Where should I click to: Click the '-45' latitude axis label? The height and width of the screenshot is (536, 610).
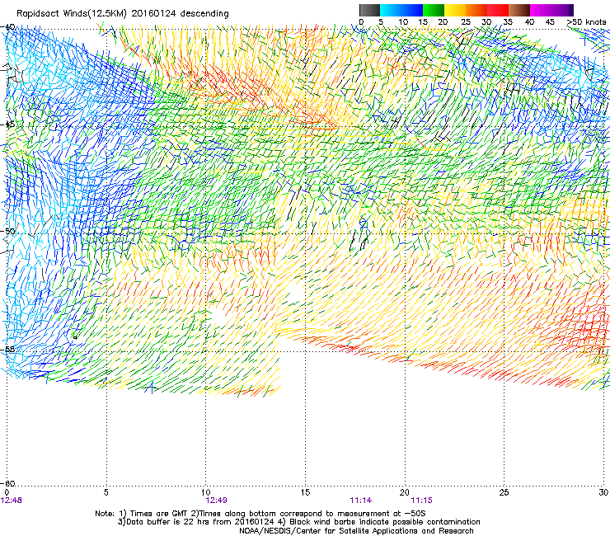pyautogui.click(x=9, y=125)
